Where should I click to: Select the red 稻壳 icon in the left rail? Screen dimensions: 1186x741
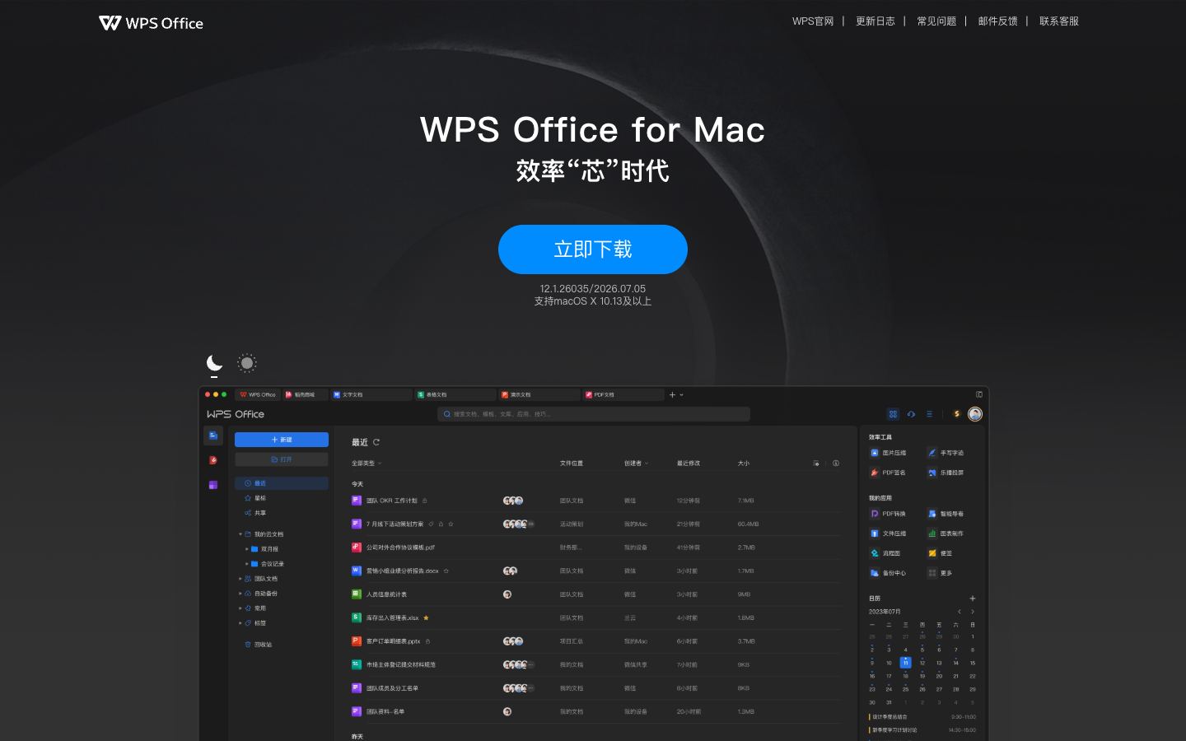pyautogui.click(x=213, y=460)
